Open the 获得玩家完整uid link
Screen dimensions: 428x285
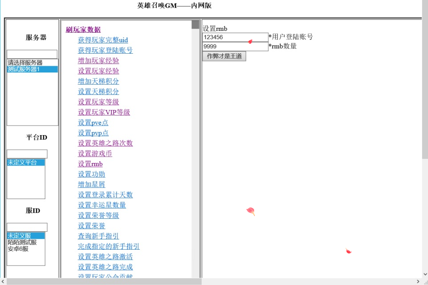pos(103,40)
